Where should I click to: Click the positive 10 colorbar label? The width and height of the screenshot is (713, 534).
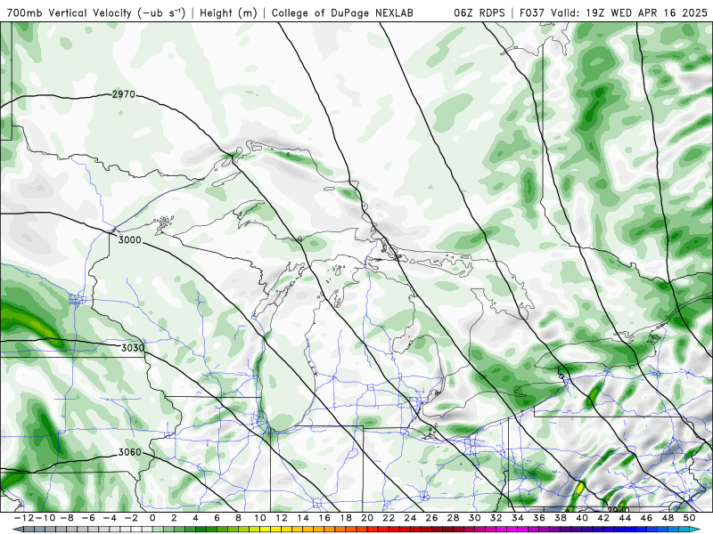coord(260,518)
